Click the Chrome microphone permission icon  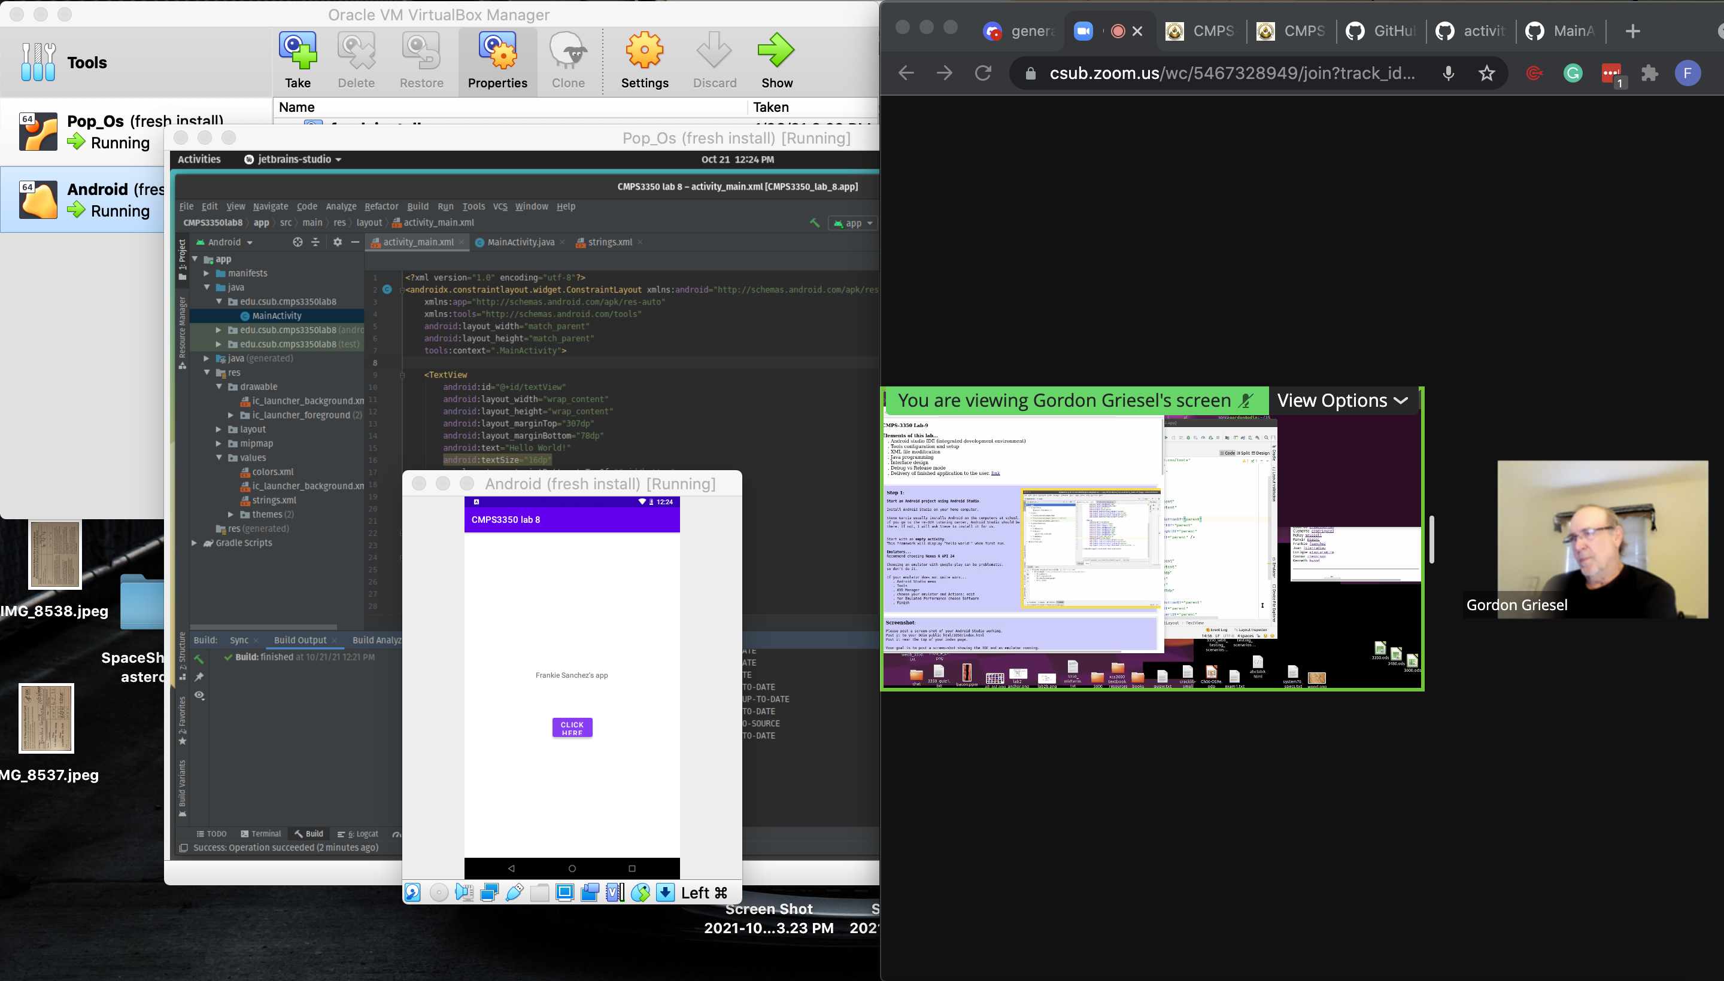(1448, 74)
